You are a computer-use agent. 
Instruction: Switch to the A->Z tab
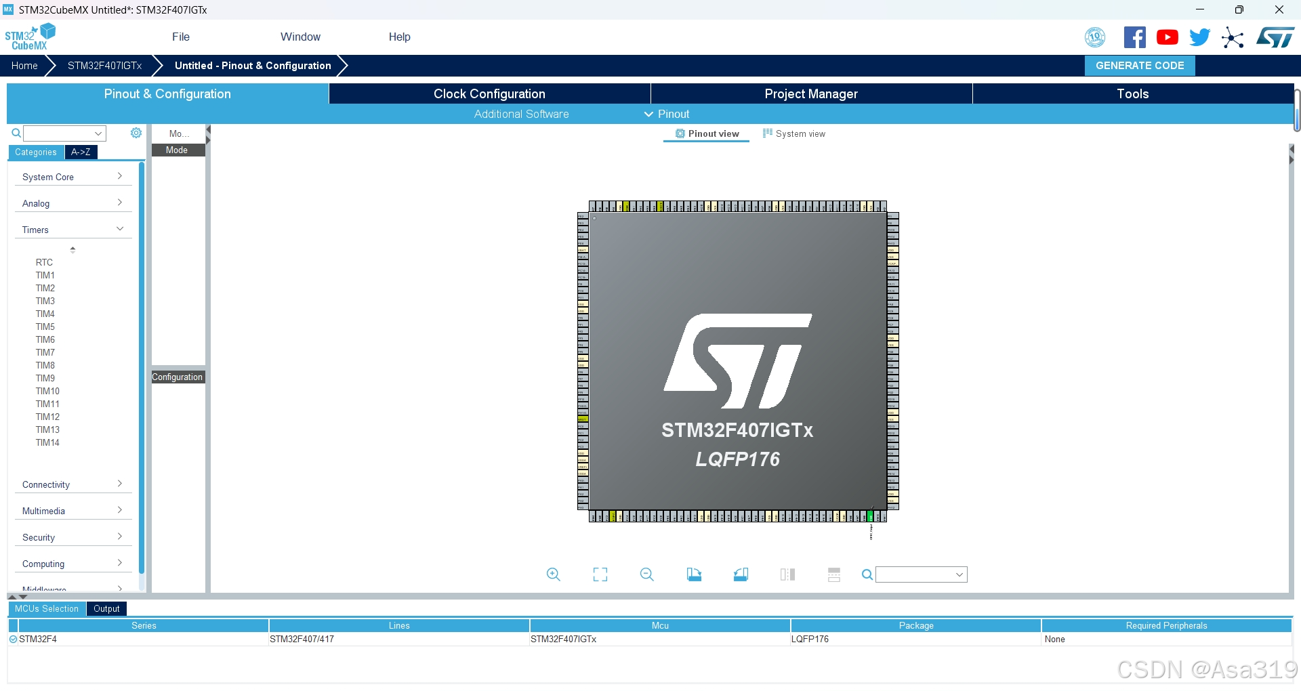(x=81, y=152)
